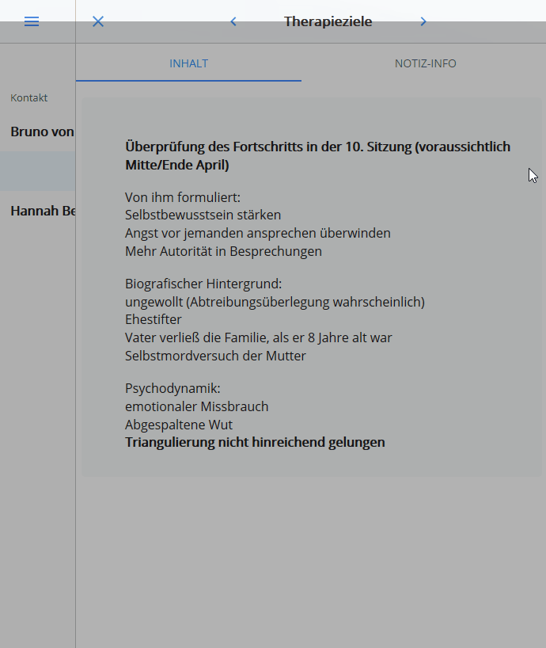This screenshot has width=546, height=648.
Task: Click 'Mehr Autorität in Besprechungen'
Action: 224,251
